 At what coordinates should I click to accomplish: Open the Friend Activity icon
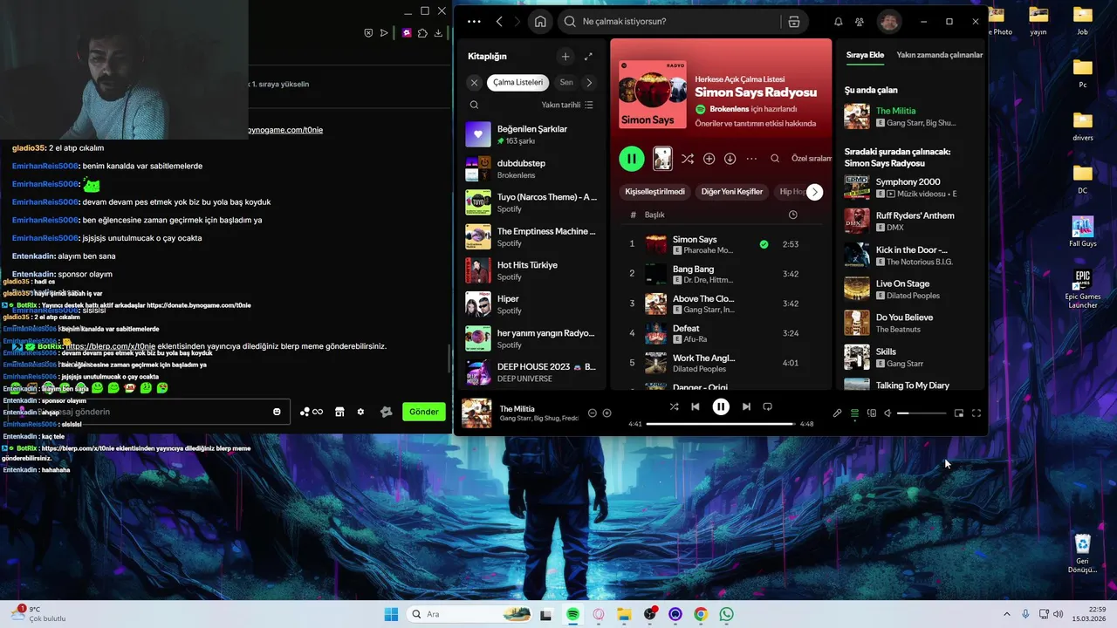[x=860, y=22]
